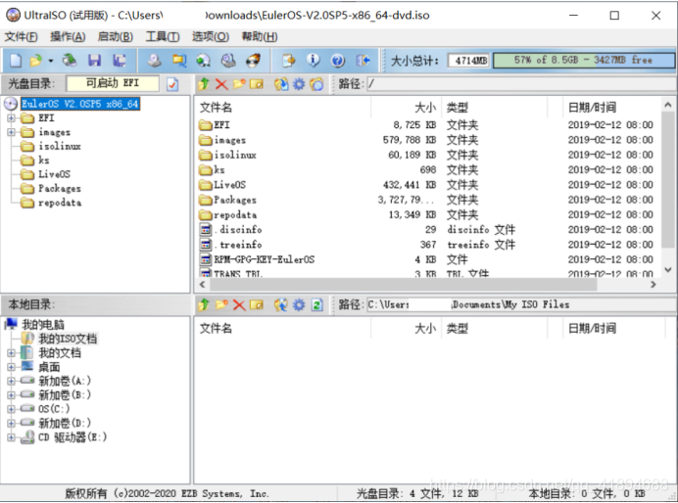Click the Add files icon in the main toolbar
678x503 pixels.
click(x=288, y=60)
